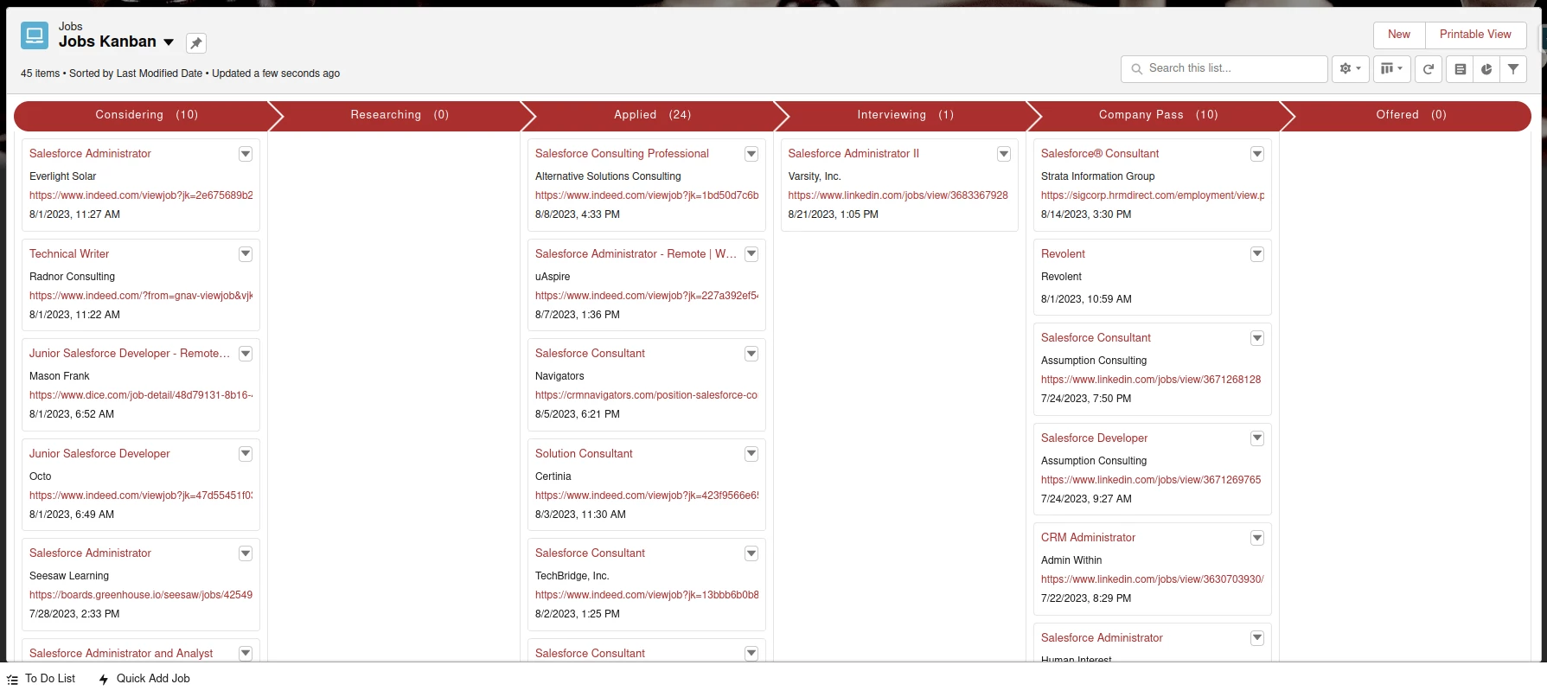Open Salesforce Administrator II job
The image size is (1547, 697).
pos(853,154)
